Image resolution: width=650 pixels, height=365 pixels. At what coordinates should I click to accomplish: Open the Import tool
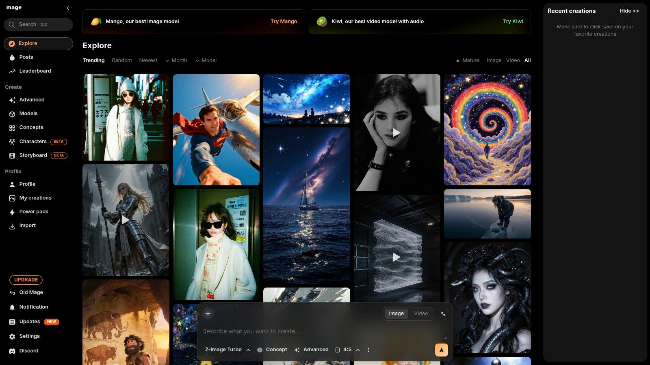click(27, 225)
